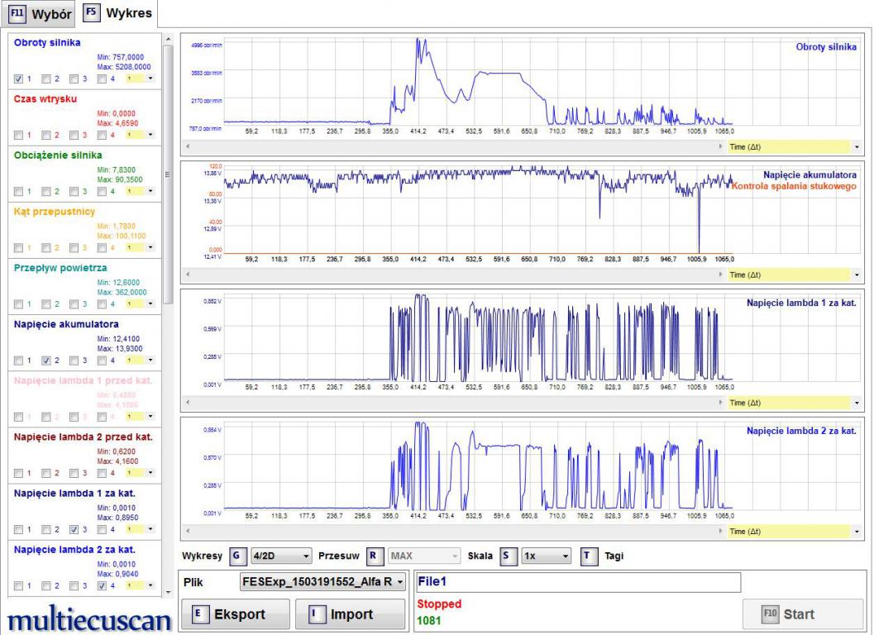Open the Wykresy 4/2D layout dropdown
Image resolution: width=874 pixels, height=635 pixels.
coord(281,556)
